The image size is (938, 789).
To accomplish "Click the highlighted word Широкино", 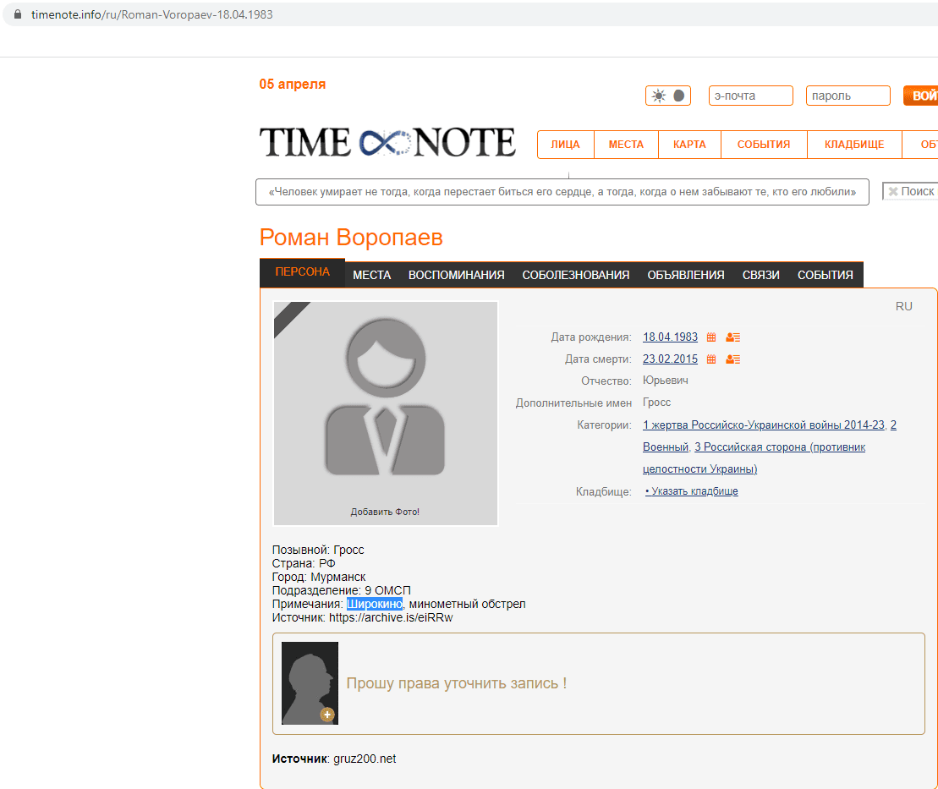I will pyautogui.click(x=375, y=604).
